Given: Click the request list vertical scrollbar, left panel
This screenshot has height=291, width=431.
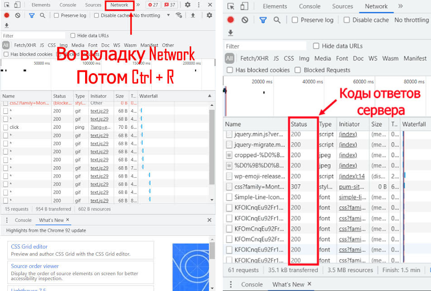Looking at the screenshot, I should [x=211, y=149].
